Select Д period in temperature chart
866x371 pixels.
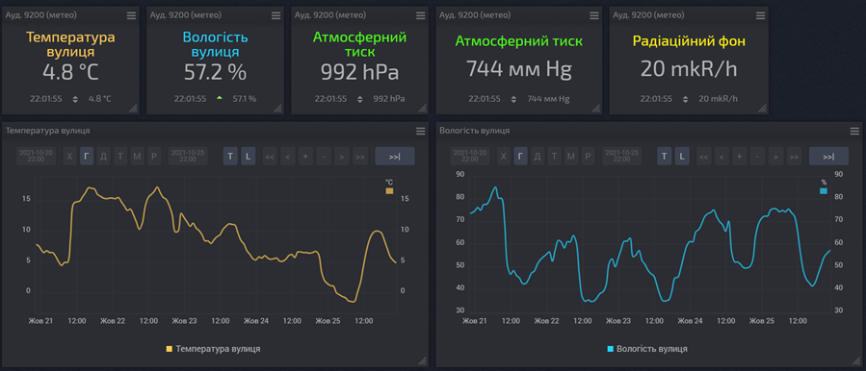(103, 156)
